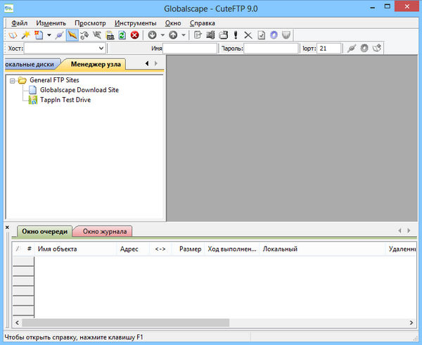Click the red Stop transfer icon

click(x=134, y=34)
